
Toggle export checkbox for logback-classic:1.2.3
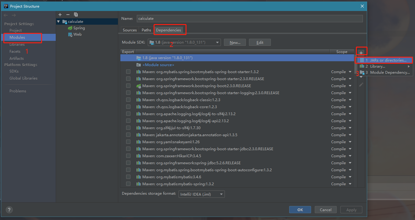point(128,100)
